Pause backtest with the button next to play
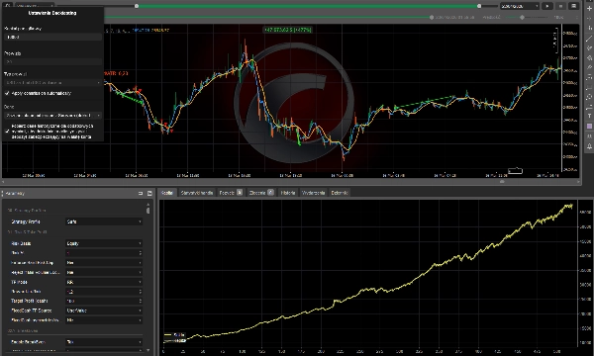Screen dimensions: 594x356 pos(560,6)
